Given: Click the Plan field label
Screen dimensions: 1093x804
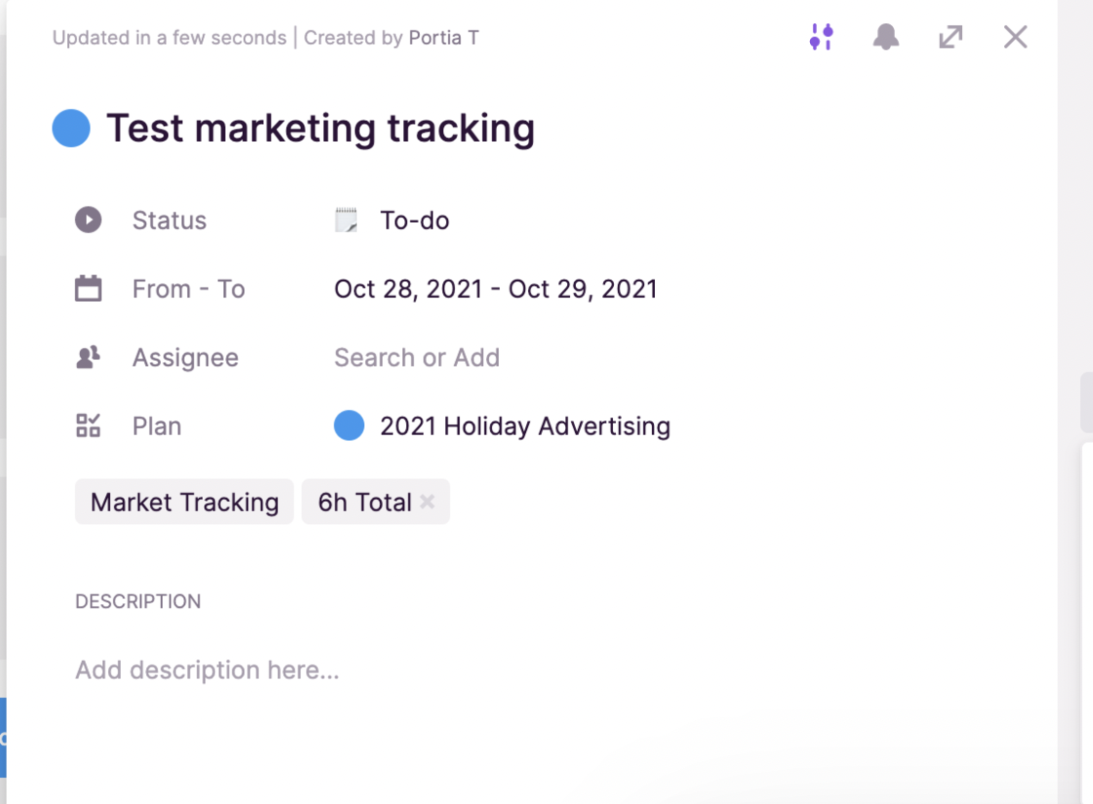Looking at the screenshot, I should (157, 425).
